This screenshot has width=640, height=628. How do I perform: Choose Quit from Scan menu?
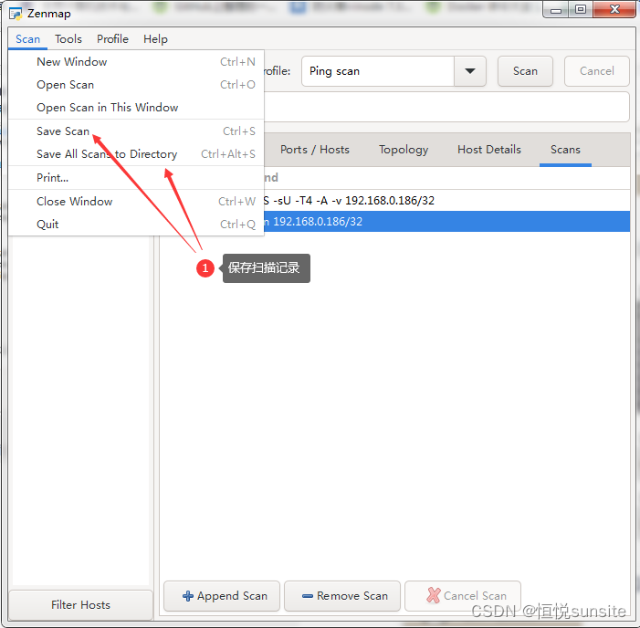pyautogui.click(x=136, y=225)
